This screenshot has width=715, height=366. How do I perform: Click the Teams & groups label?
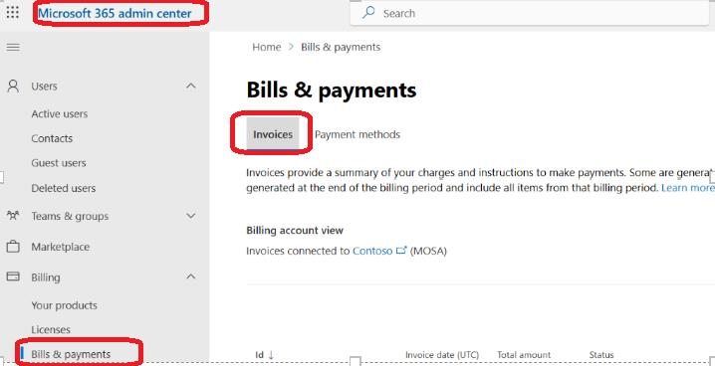70,216
